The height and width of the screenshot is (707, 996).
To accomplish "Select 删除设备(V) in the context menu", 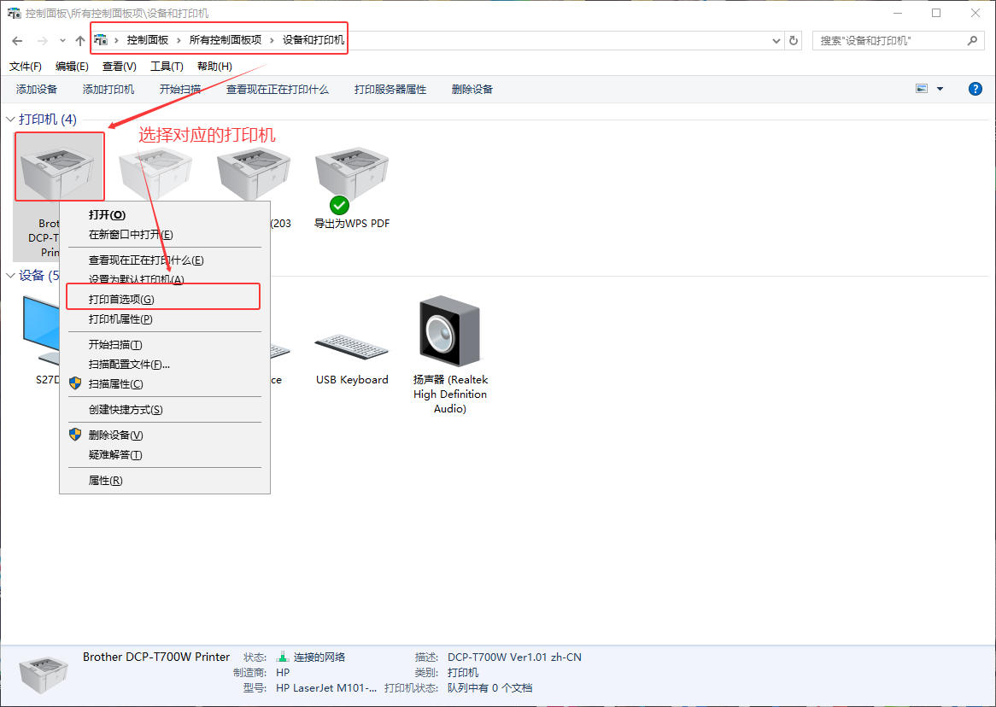I will [x=115, y=435].
